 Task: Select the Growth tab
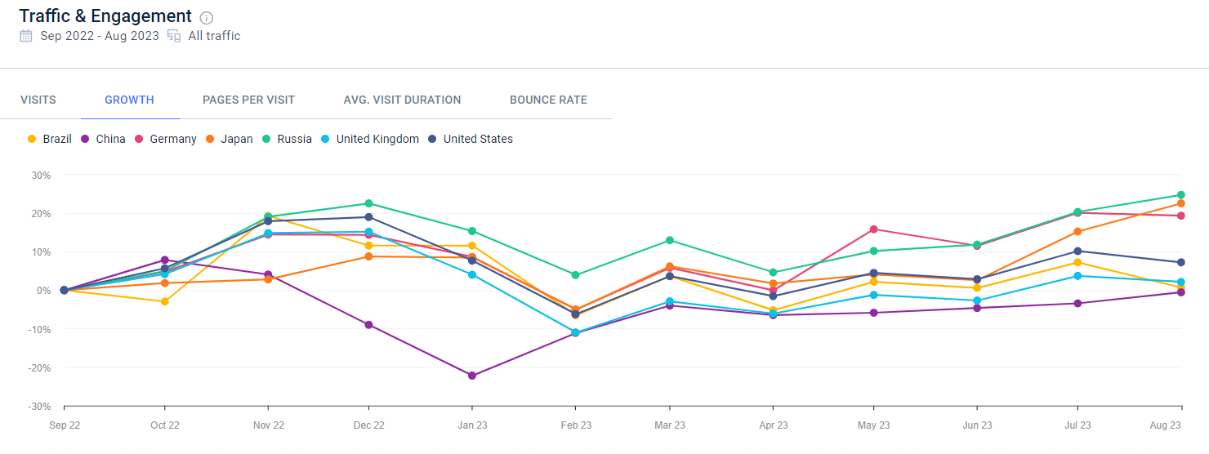point(129,100)
